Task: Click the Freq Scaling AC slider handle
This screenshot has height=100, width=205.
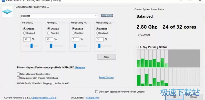Action: [75, 46]
